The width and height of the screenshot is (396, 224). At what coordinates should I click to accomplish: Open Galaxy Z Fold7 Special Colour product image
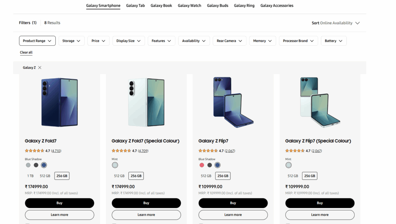point(146,102)
